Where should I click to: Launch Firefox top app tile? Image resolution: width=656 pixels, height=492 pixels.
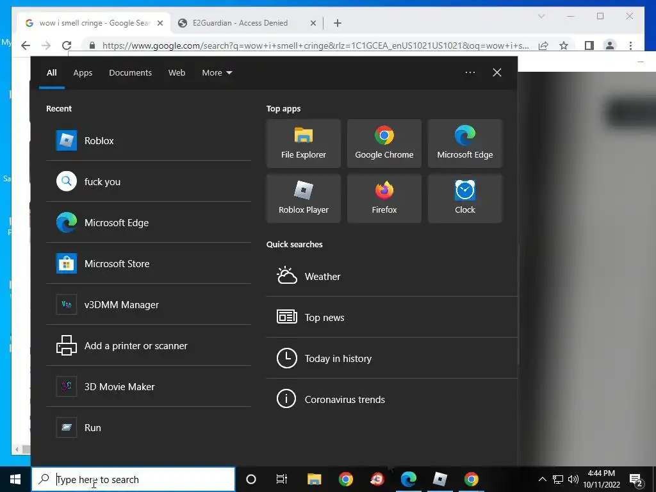[x=384, y=199]
